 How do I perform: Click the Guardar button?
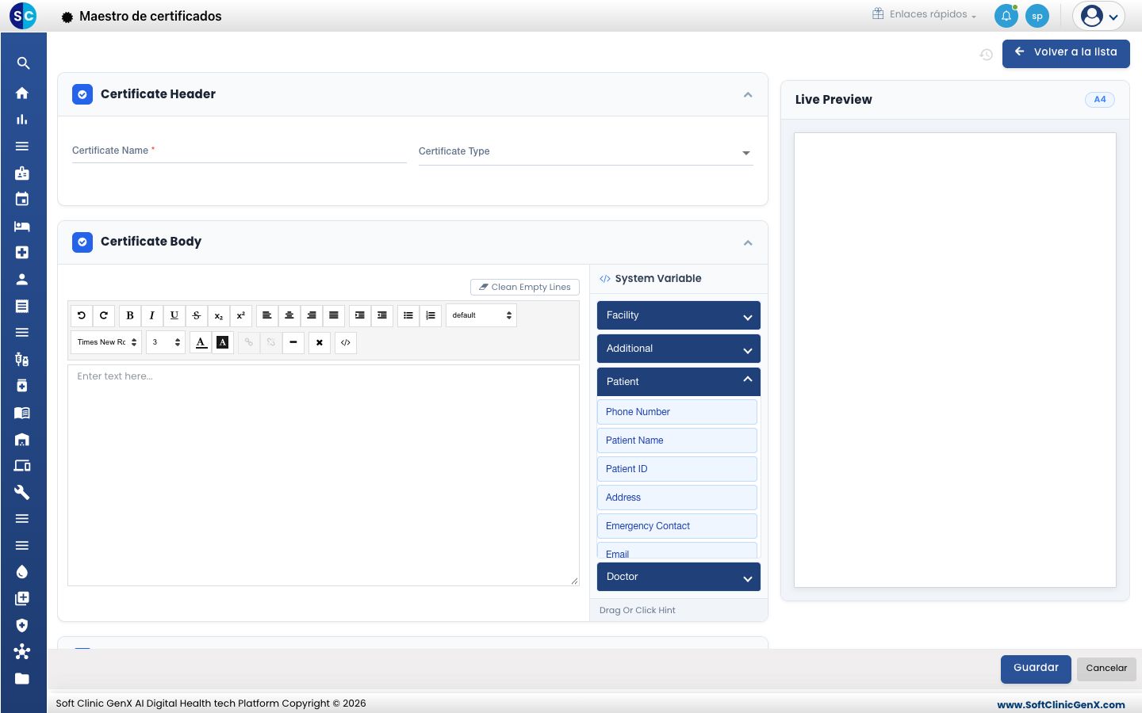[x=1036, y=669]
